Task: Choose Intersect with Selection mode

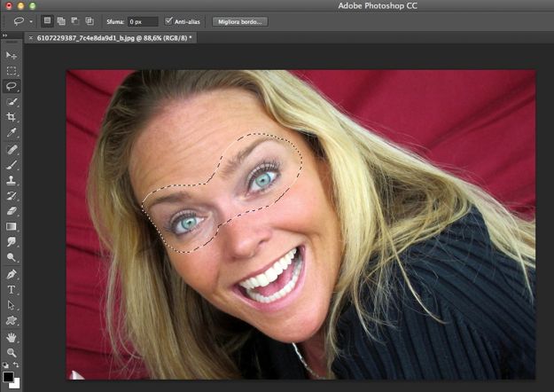Action: (90, 21)
